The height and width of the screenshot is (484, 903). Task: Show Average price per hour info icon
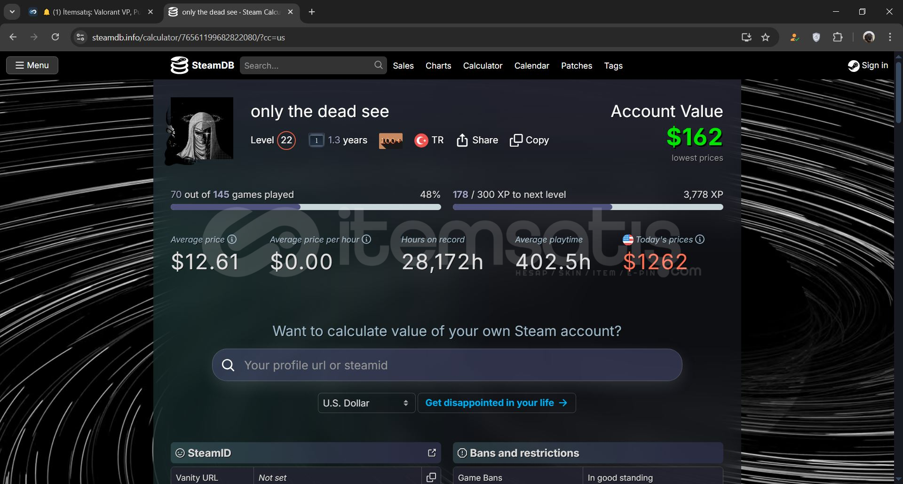tap(366, 239)
